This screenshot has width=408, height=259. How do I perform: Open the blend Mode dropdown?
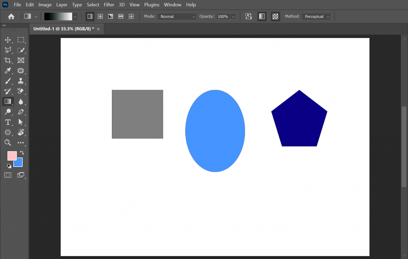click(177, 16)
